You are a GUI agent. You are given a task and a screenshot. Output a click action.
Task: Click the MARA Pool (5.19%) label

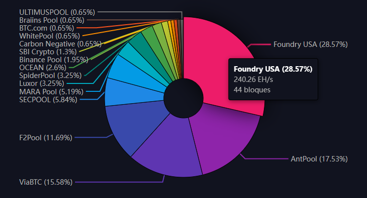point(51,92)
